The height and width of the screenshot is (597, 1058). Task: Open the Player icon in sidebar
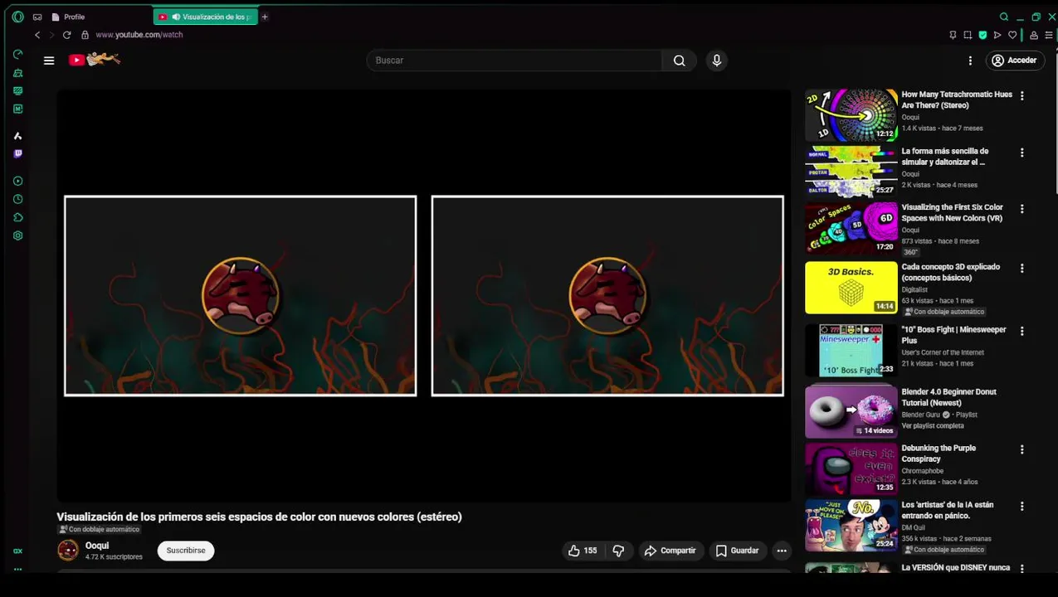tap(17, 181)
